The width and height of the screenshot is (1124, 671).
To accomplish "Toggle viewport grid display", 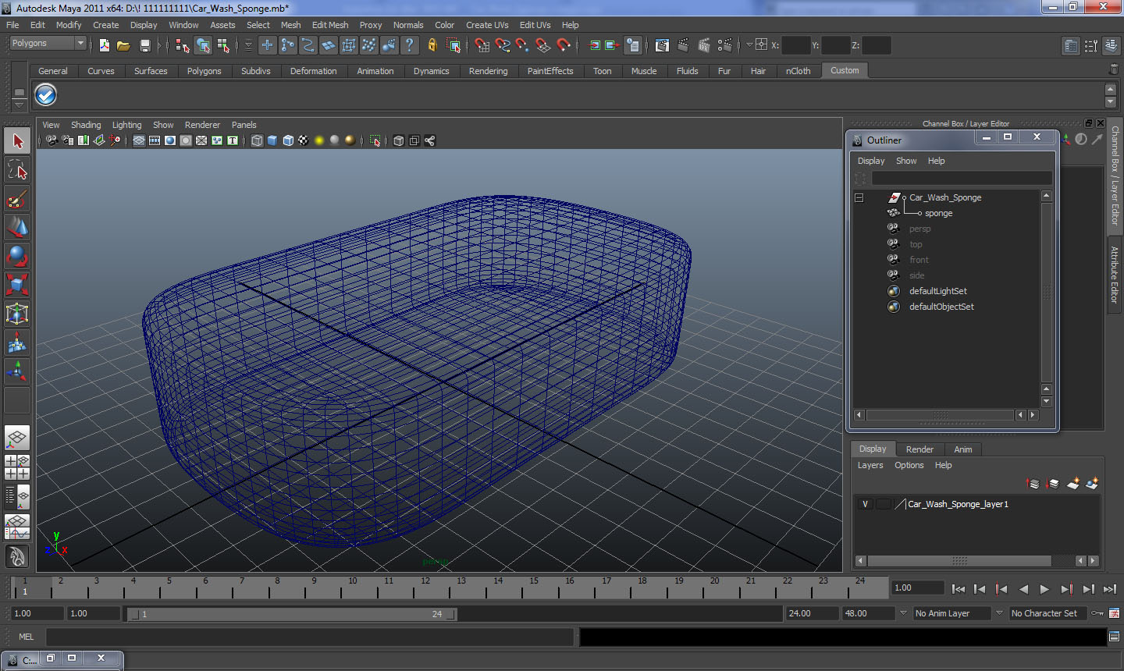I will point(139,140).
